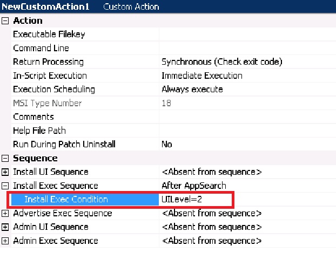Expand the Admin Exec Sequence row
The height and width of the screenshot is (280, 336).
(5, 241)
